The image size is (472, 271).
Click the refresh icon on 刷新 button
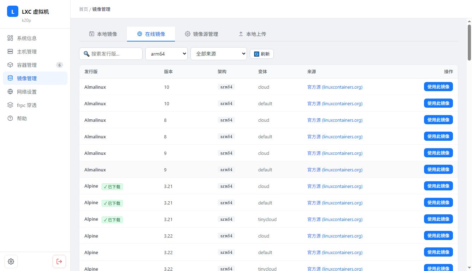tap(257, 54)
